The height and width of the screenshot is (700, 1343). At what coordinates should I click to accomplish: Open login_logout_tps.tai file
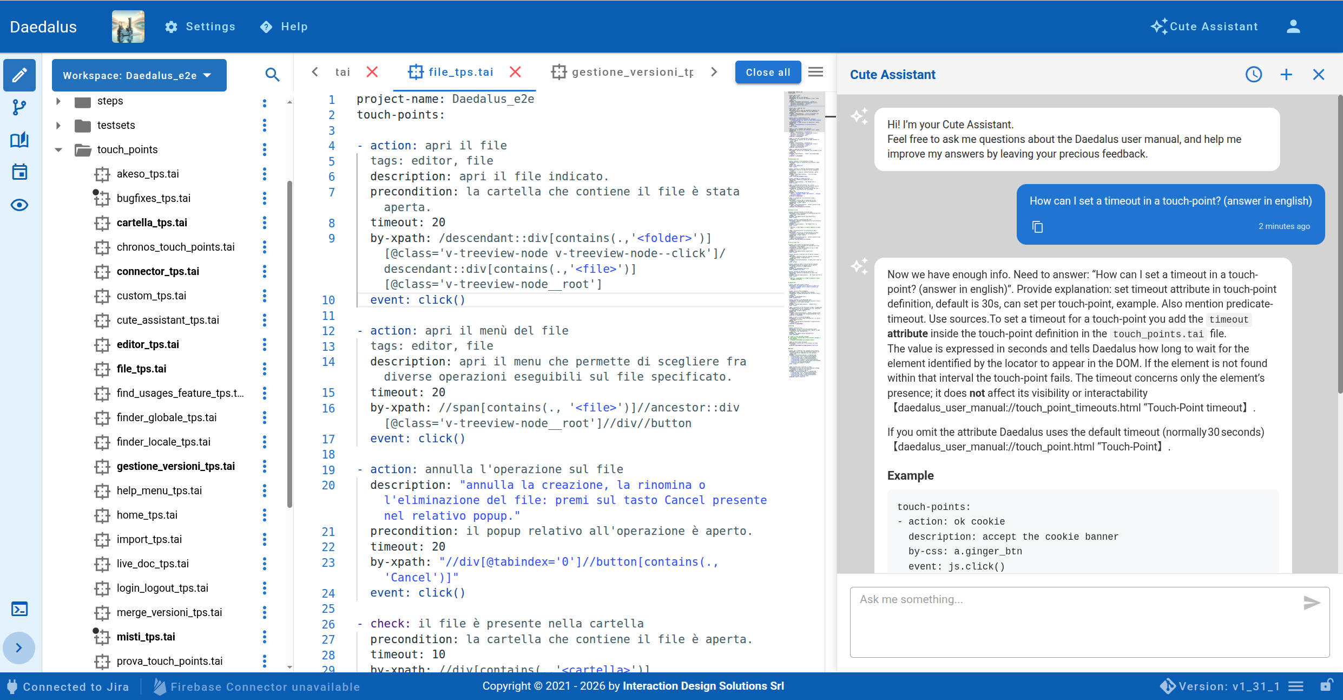coord(162,588)
